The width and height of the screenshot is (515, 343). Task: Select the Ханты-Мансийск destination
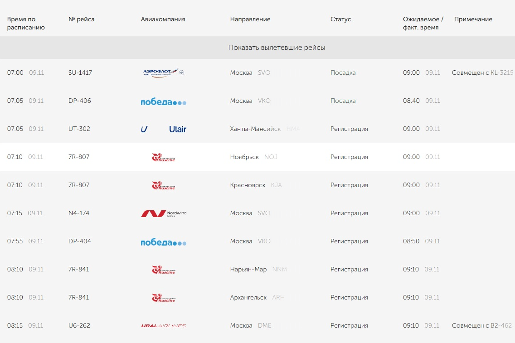[255, 129]
